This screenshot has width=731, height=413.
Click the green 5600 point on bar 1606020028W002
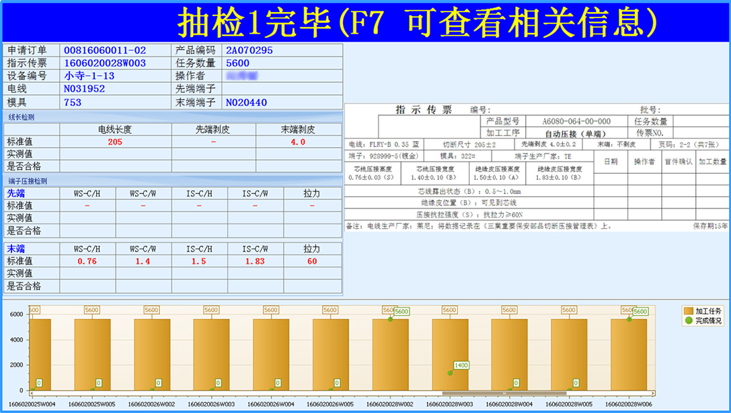coord(390,319)
